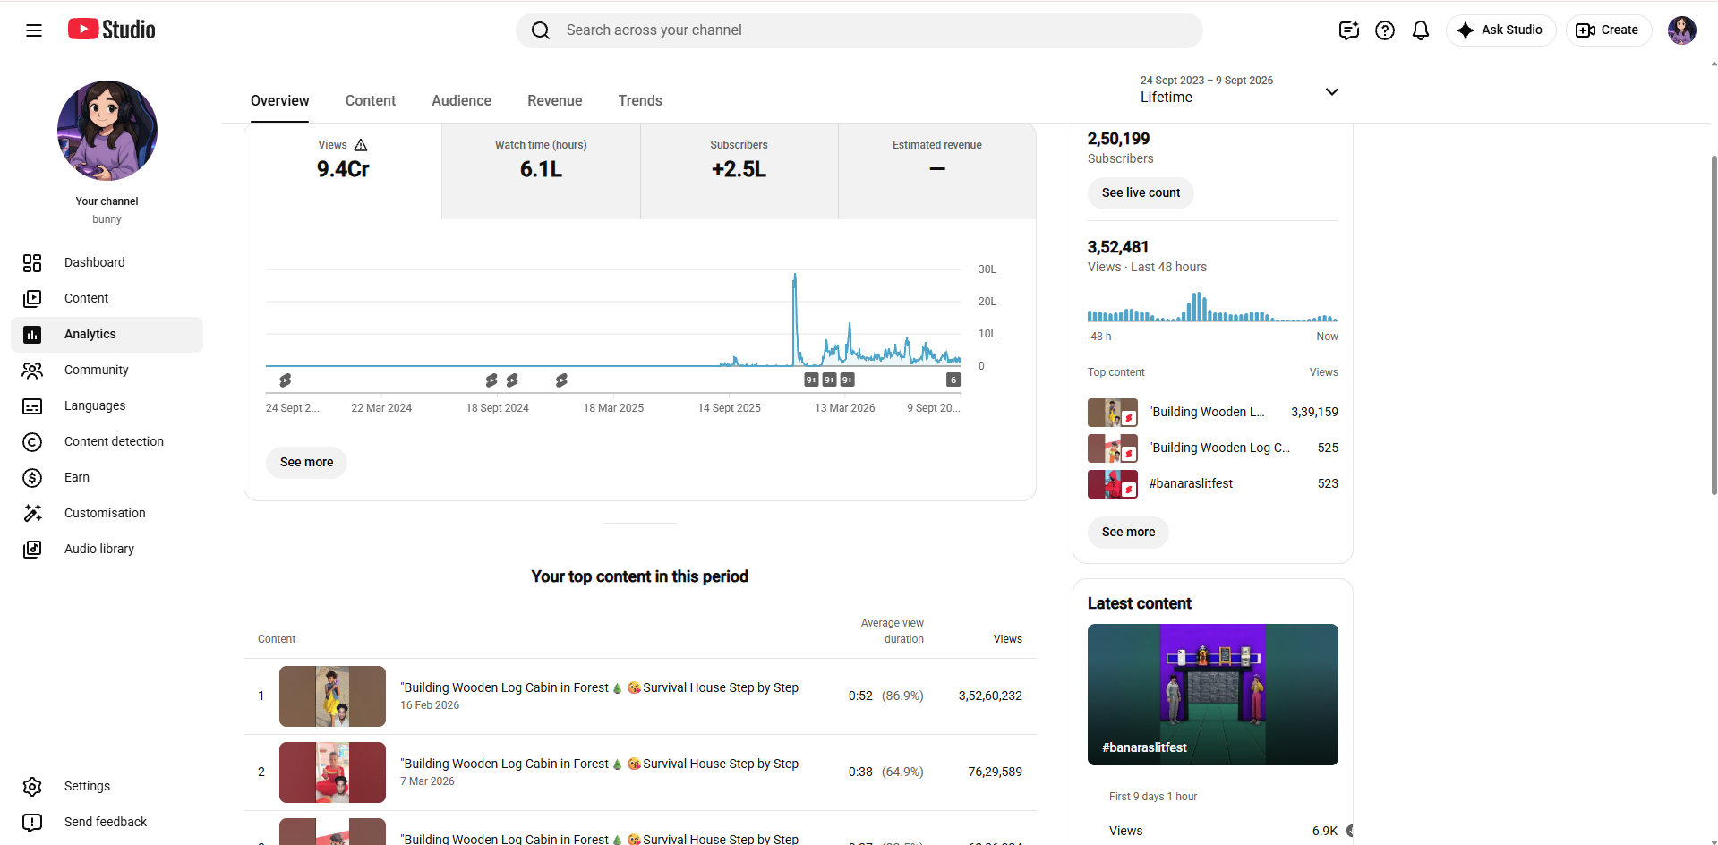Open the video dated 7 Mar 2026
The image size is (1718, 845).
640,772
